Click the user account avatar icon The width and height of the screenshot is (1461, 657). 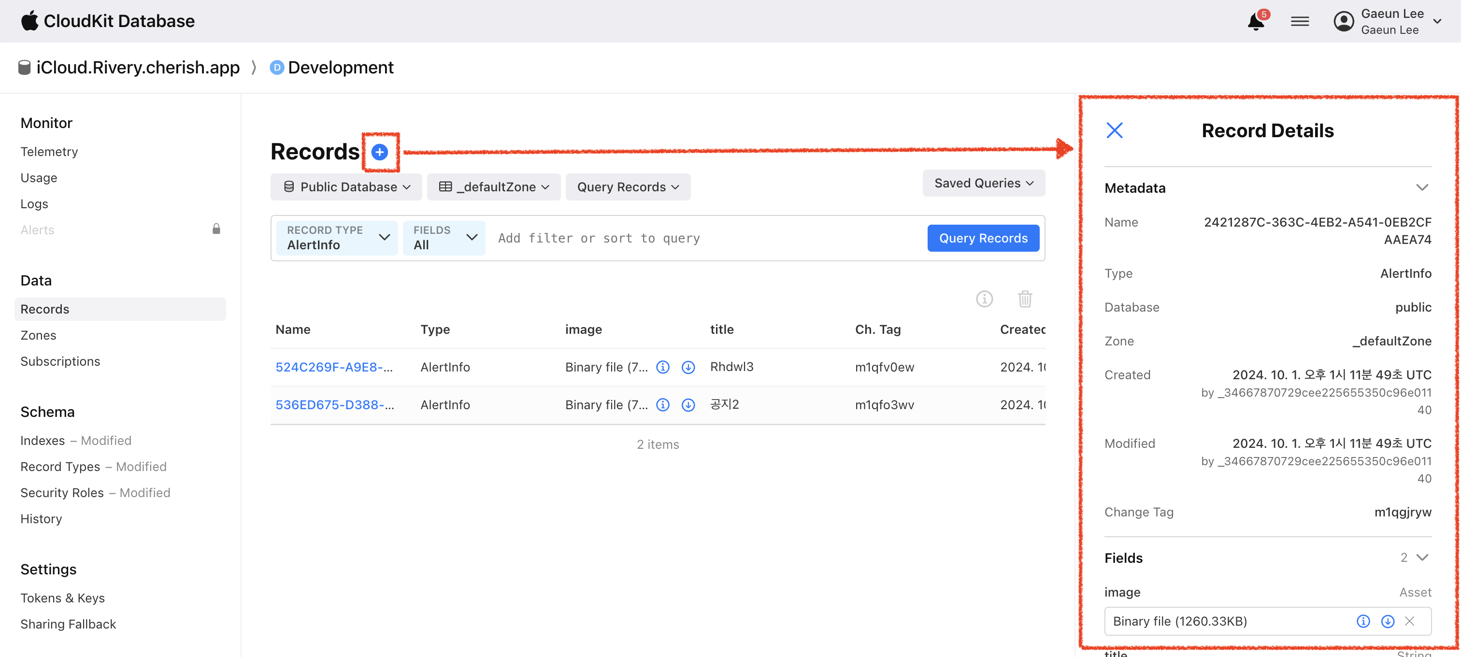point(1344,22)
